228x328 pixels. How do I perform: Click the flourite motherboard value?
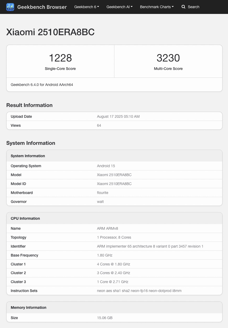click(x=102, y=193)
